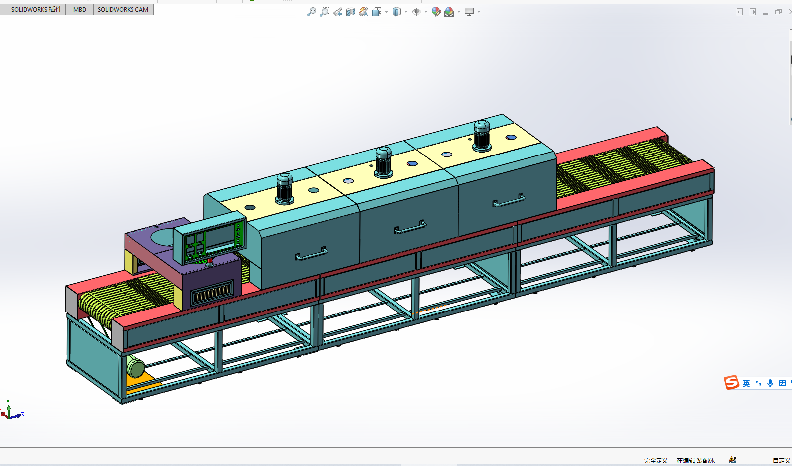Toggle Hide/Show Items eye icon
Viewport: 792px width, 466px height.
click(416, 12)
